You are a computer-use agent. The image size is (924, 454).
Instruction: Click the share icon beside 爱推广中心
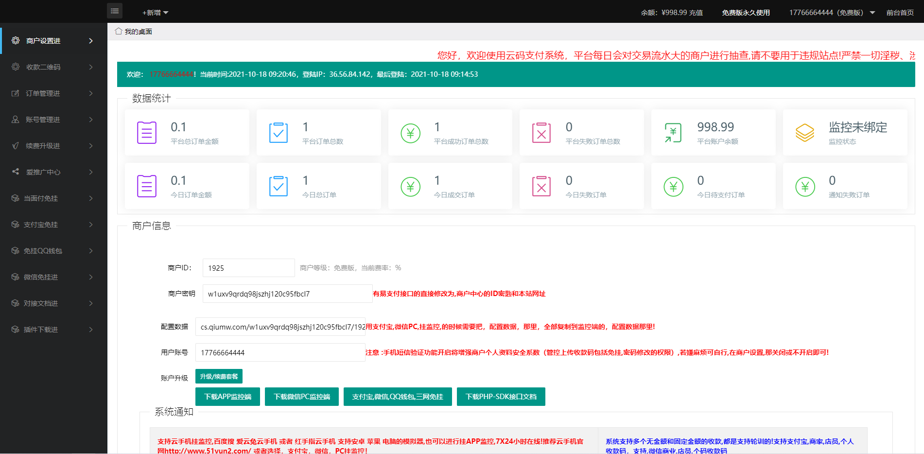click(16, 172)
